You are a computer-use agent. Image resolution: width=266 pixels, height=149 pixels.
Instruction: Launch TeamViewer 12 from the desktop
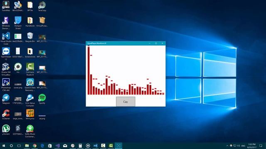[6, 53]
